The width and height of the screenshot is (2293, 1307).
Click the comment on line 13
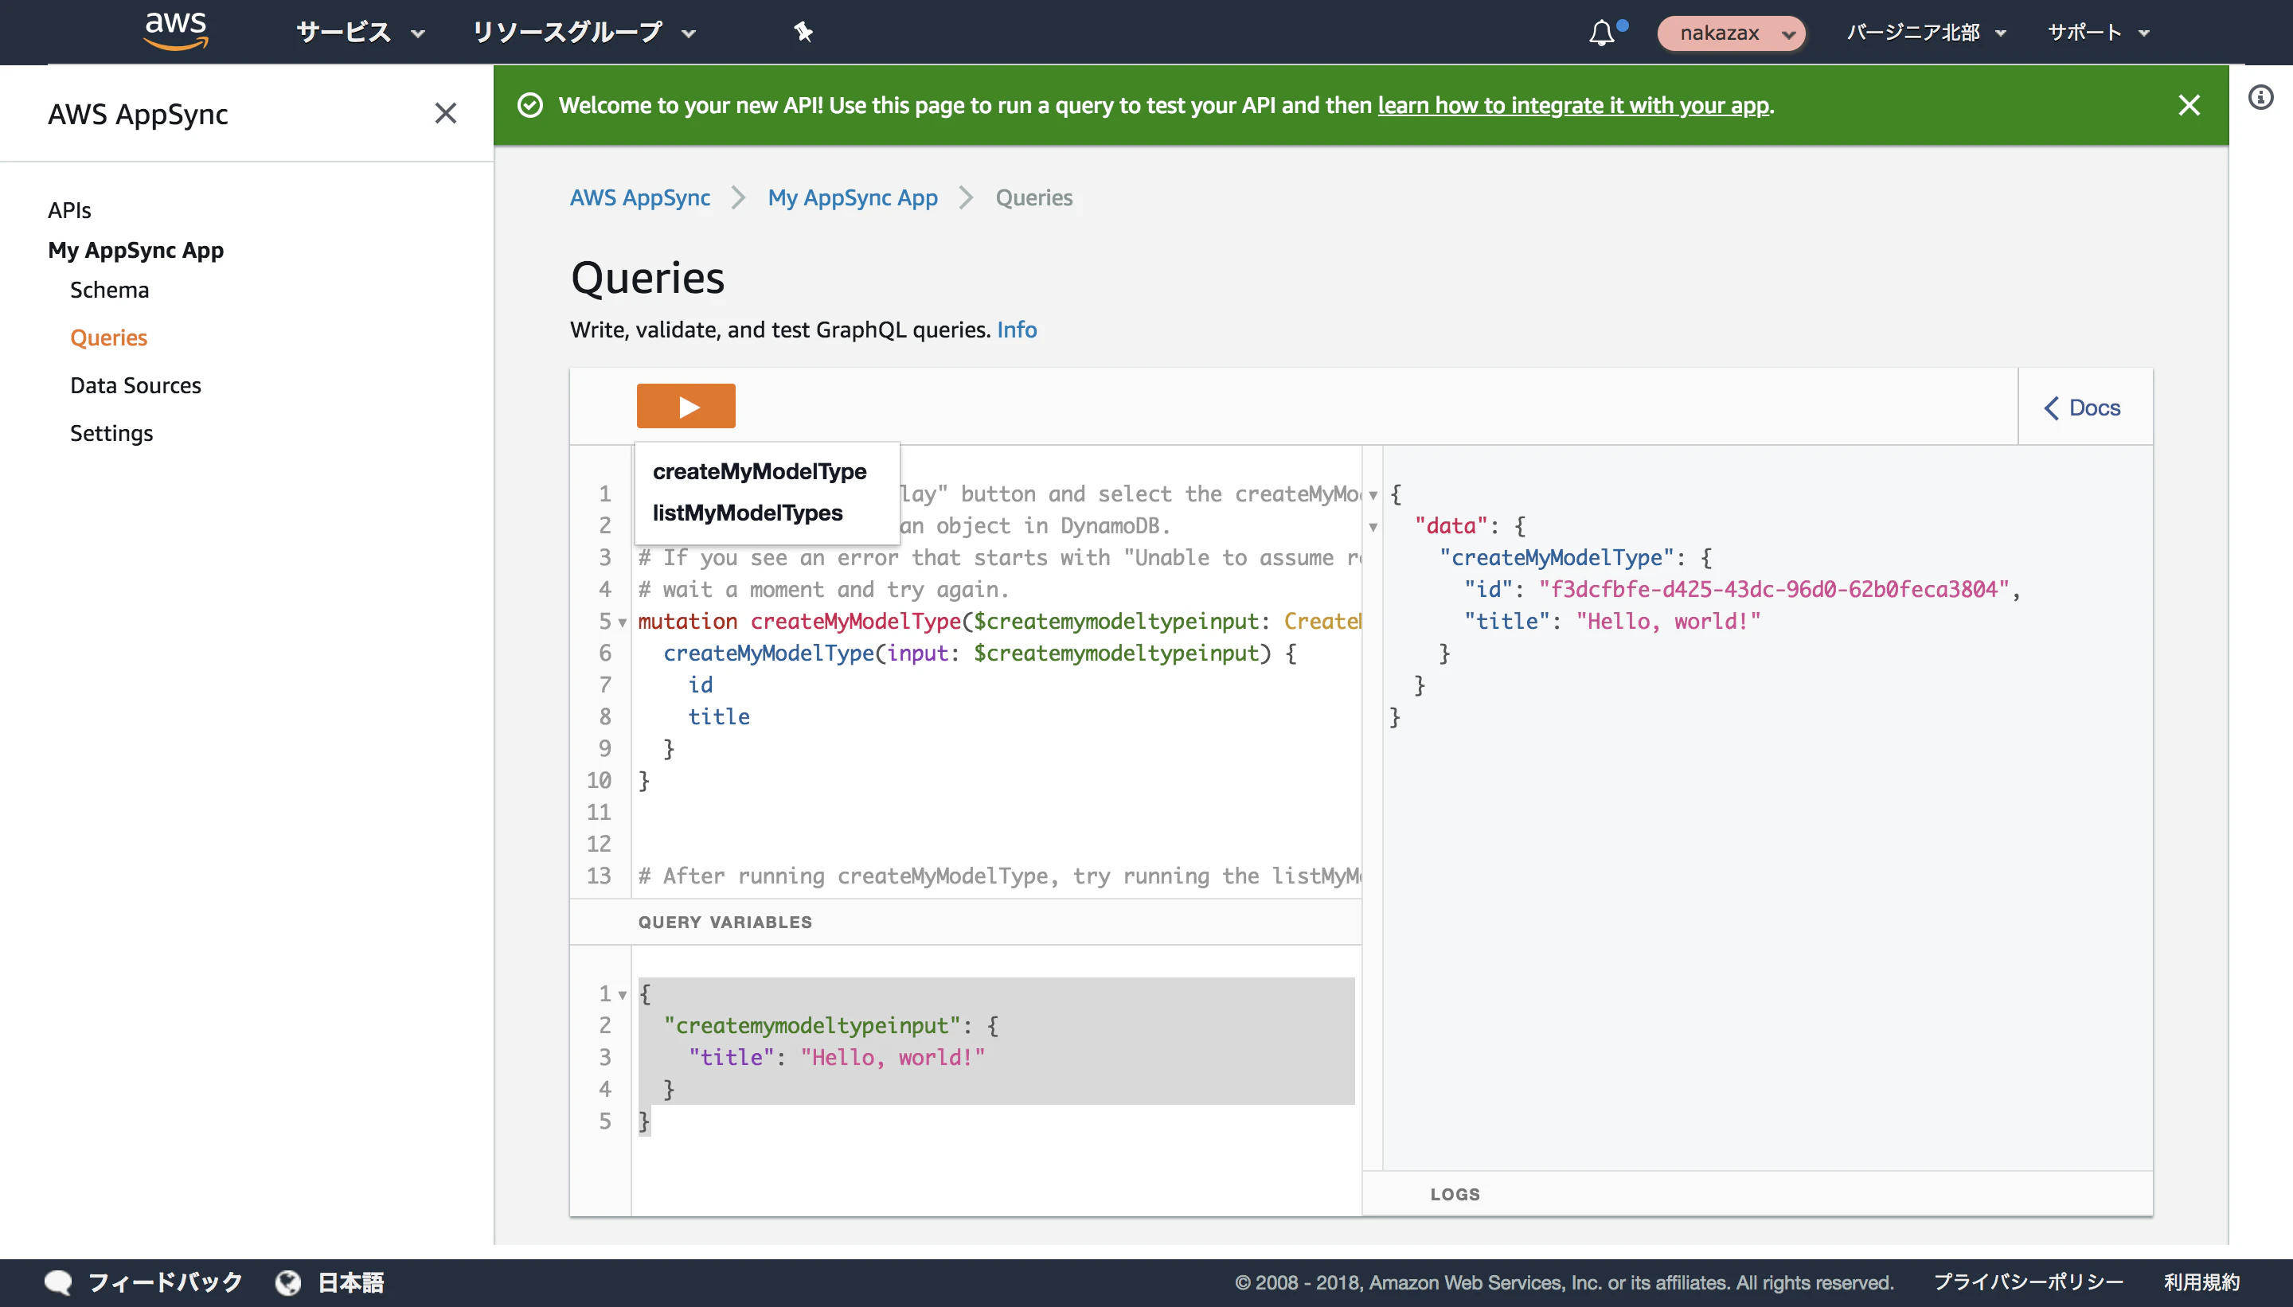999,876
